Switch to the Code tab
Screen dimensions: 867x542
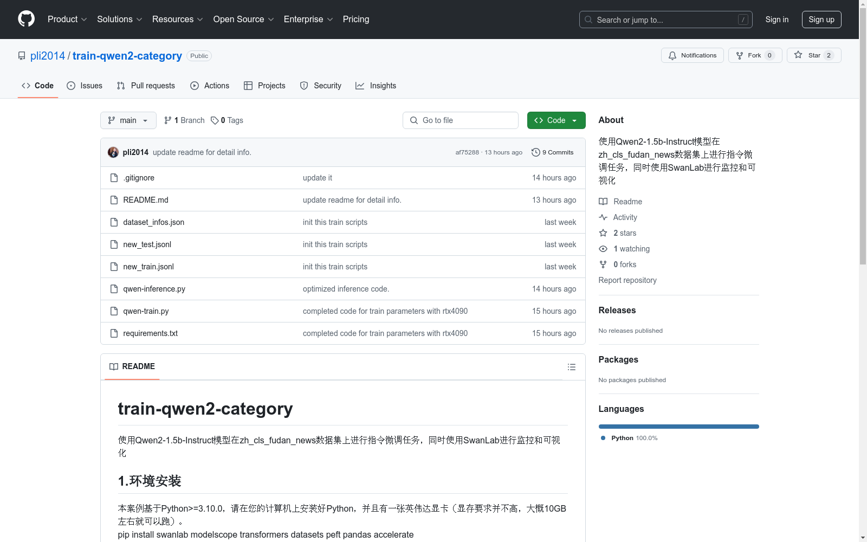38,86
